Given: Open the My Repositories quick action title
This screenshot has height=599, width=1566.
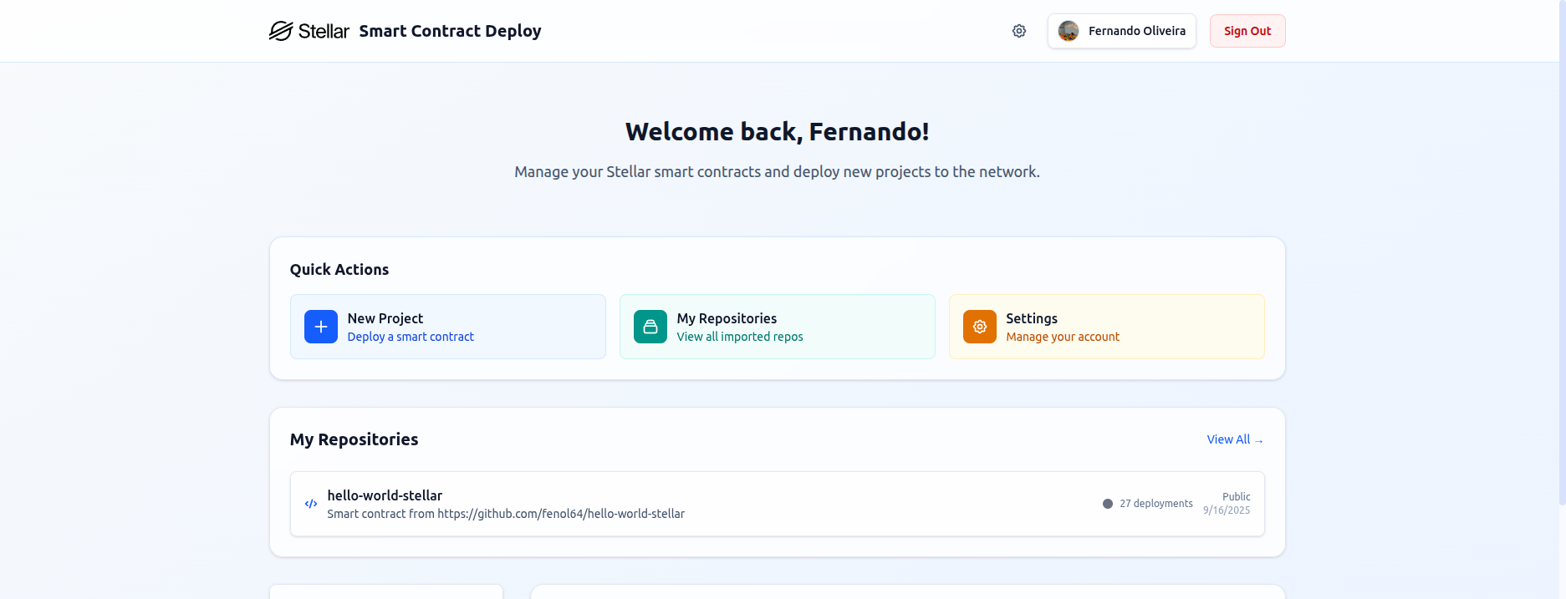Looking at the screenshot, I should [x=727, y=318].
